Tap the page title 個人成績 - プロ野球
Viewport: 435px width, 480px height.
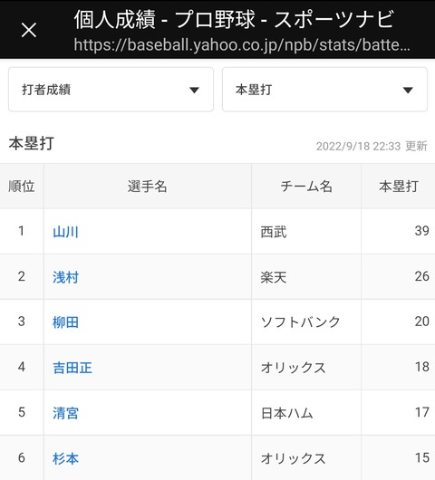pyautogui.click(x=164, y=20)
